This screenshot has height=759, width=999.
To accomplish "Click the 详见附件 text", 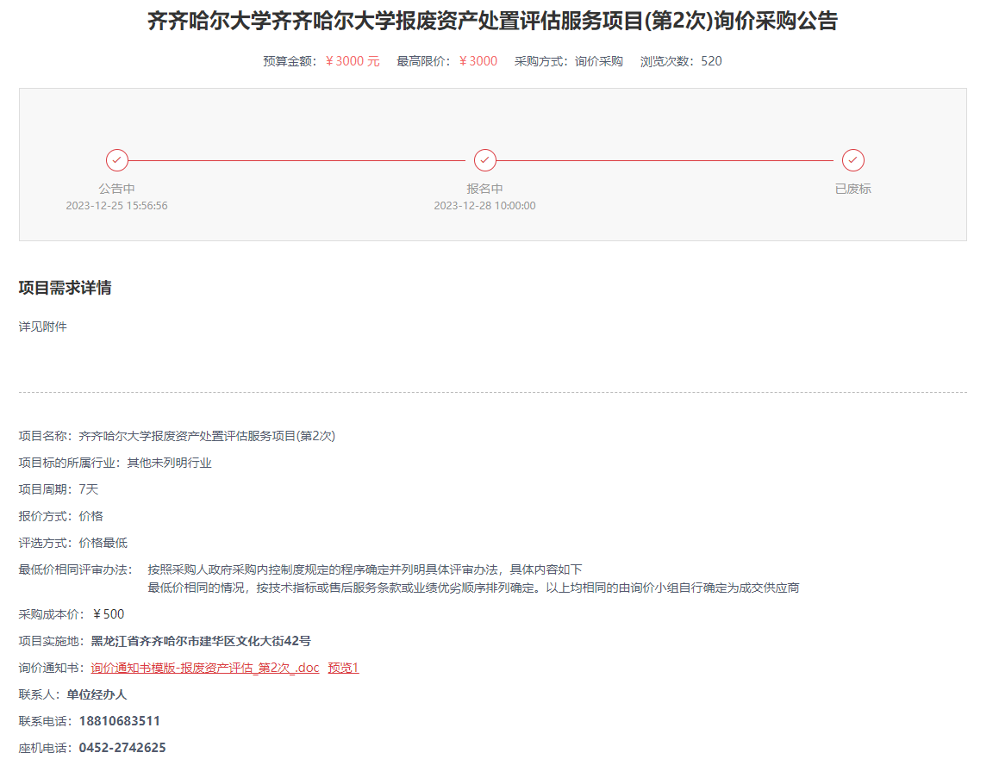I will pyautogui.click(x=43, y=327).
